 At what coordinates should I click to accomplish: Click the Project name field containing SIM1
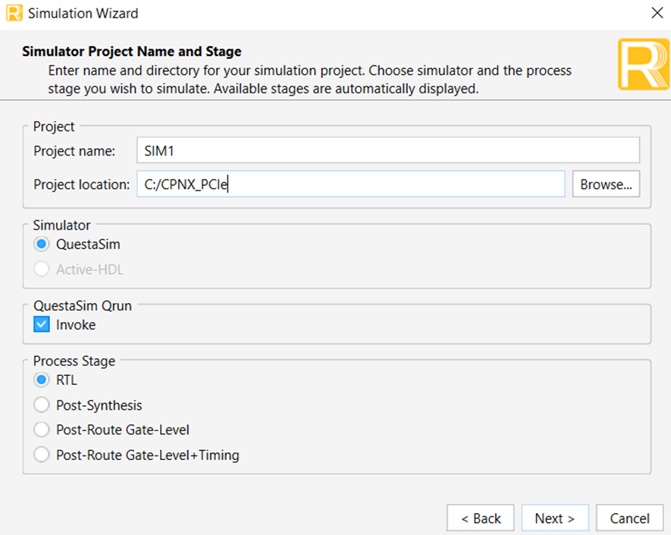[388, 150]
